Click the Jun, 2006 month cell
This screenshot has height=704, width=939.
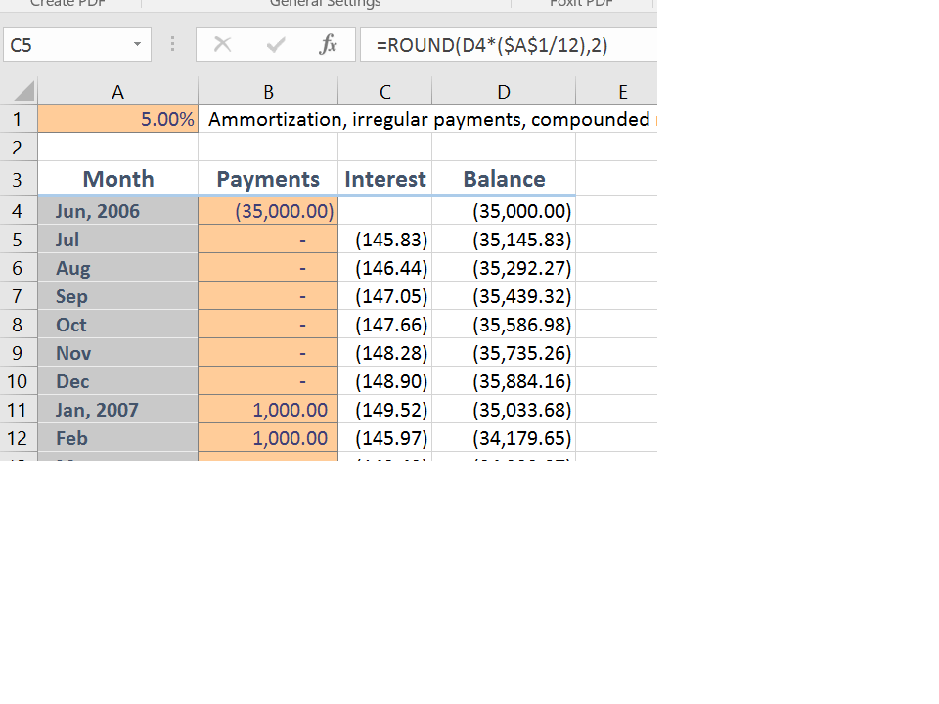118,211
